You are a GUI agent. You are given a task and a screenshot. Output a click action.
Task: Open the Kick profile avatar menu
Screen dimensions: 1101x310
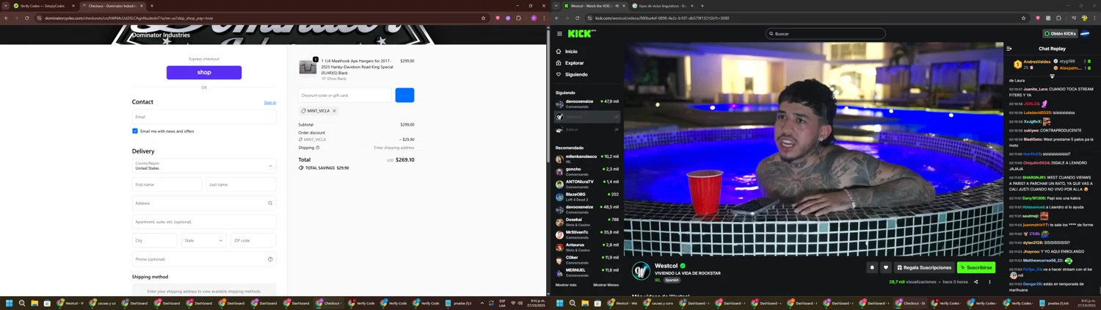(1085, 34)
